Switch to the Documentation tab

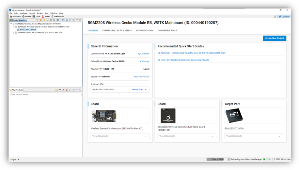[145, 30]
